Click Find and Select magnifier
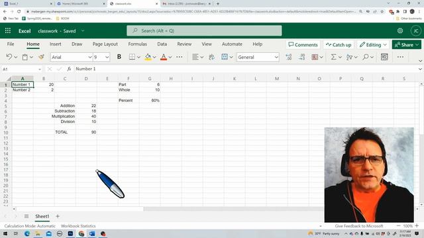This screenshot has height=238, width=424. [366, 57]
